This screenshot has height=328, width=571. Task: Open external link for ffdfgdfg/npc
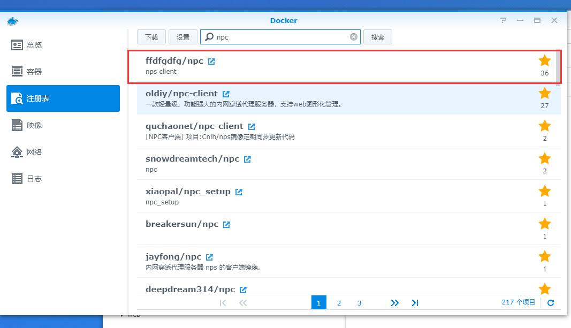coord(211,61)
